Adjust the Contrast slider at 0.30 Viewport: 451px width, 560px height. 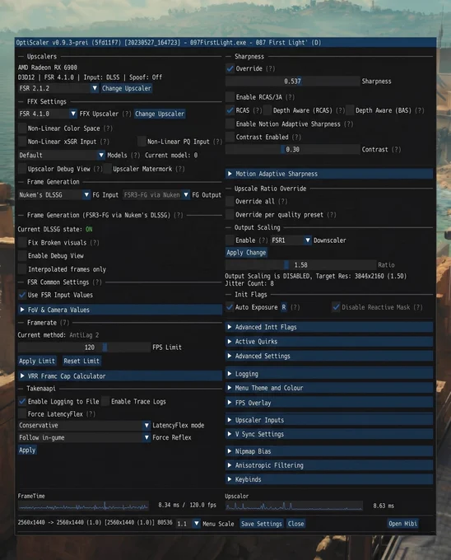[293, 149]
